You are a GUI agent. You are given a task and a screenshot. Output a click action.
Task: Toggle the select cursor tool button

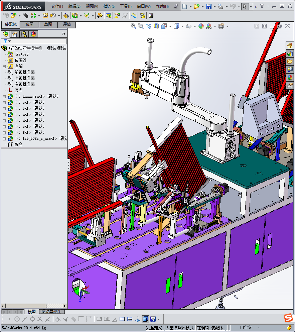245,6
